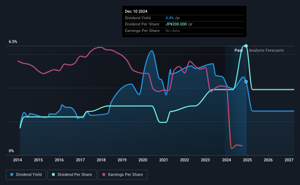Click the tooltip 'Dividend Yield' row label

click(x=138, y=18)
